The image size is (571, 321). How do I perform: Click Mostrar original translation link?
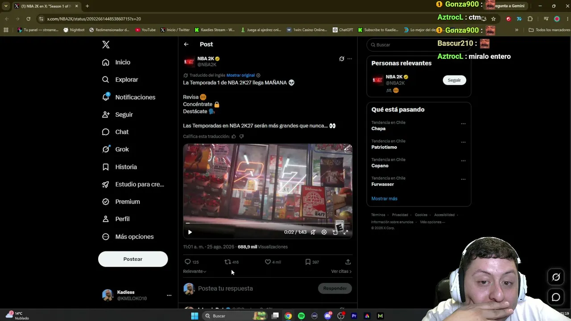pos(240,75)
